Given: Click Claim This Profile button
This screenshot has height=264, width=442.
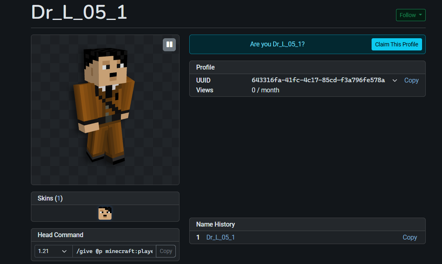Looking at the screenshot, I should (x=396, y=44).
